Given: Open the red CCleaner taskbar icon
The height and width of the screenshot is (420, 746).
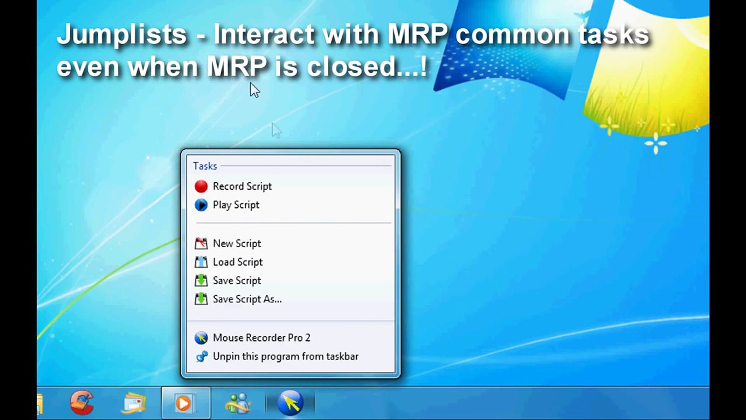Looking at the screenshot, I should click(x=82, y=402).
